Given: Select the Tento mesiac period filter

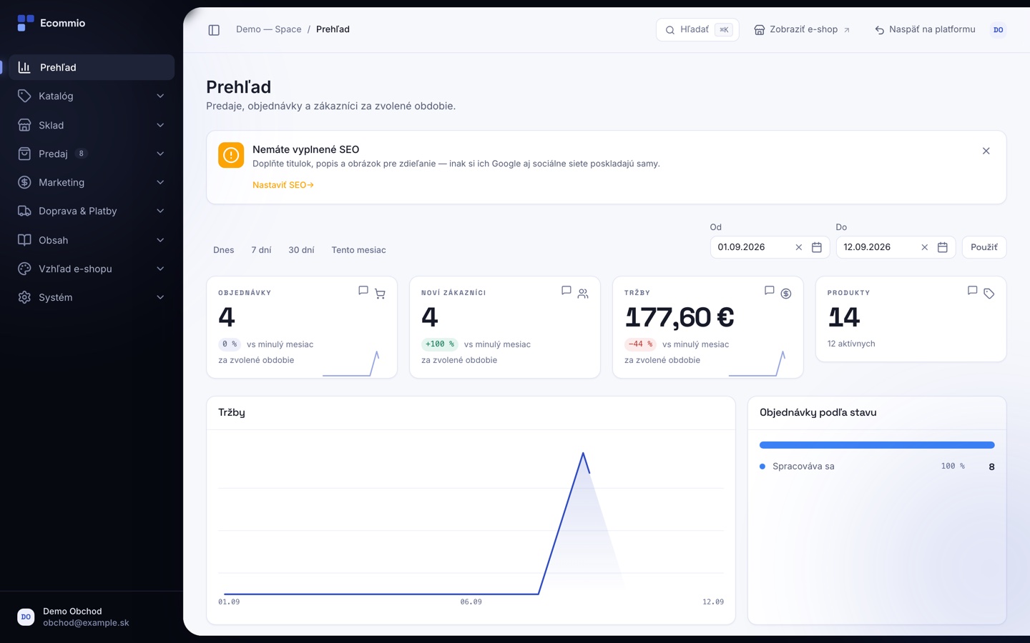Looking at the screenshot, I should coord(358,250).
